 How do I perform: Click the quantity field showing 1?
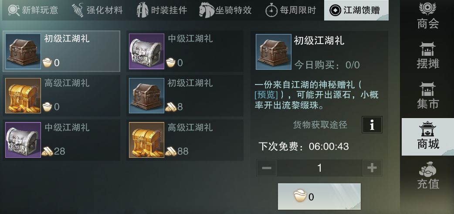click(319, 168)
